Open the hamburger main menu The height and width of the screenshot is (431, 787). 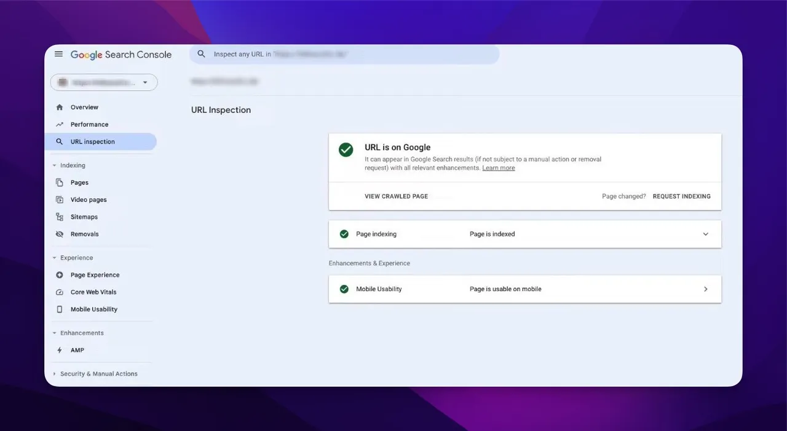[58, 54]
